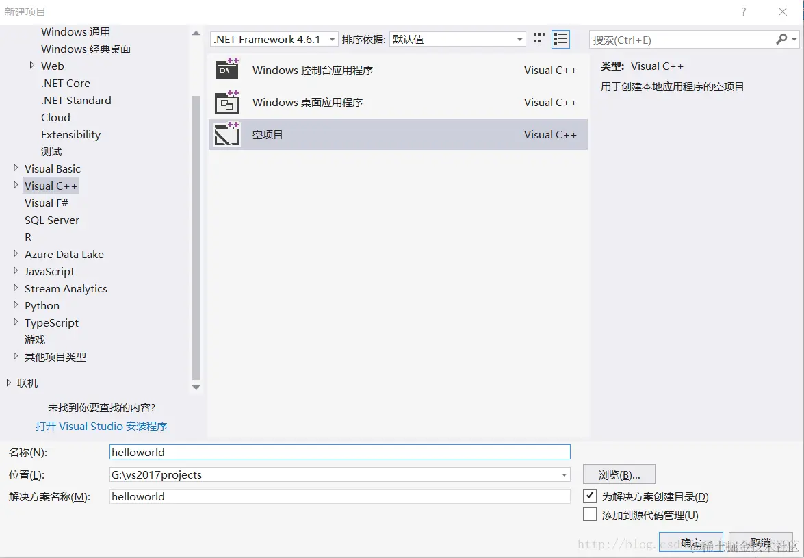Screen dimensions: 804x558
Task: Expand the Visual C++ node
Action: (15, 185)
